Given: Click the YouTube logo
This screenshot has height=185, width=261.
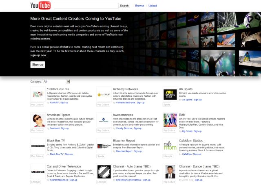Looking at the screenshot, I should tap(40, 5).
